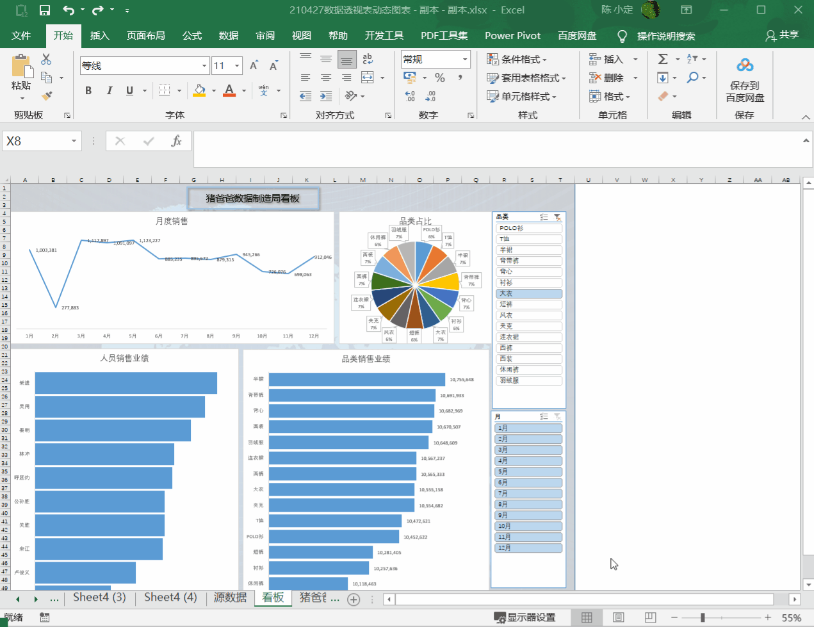Click the Save icon in quick access toolbar

(x=45, y=10)
